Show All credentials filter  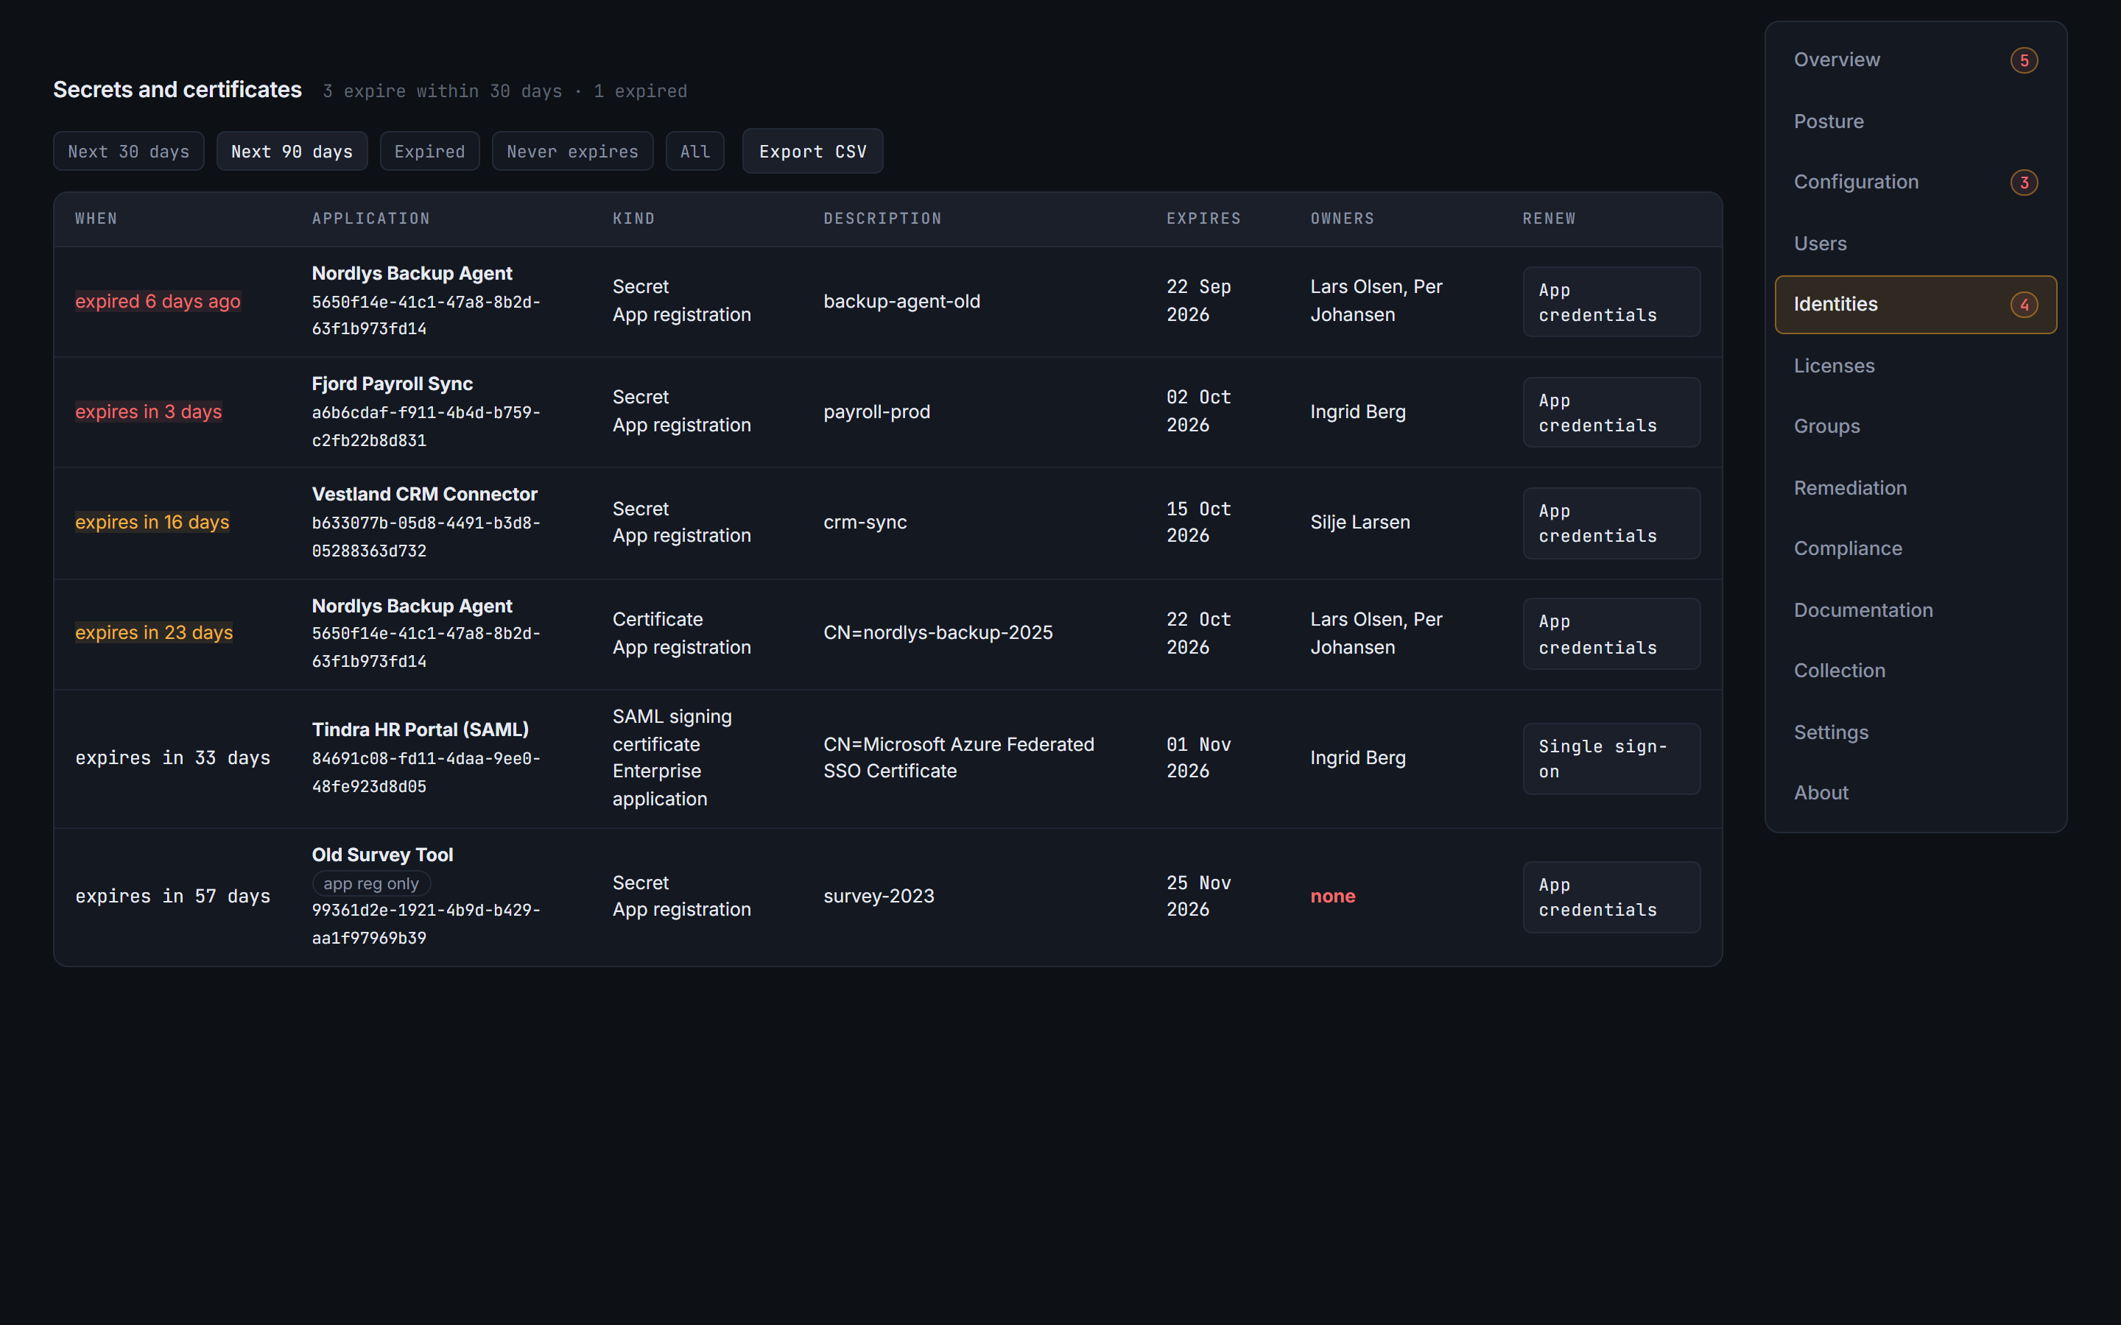(x=695, y=152)
